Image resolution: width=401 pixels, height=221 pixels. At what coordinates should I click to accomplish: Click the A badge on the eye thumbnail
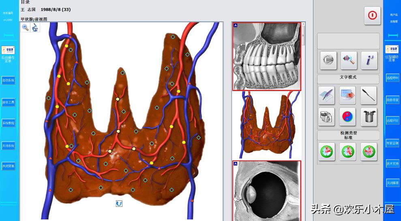coord(236,164)
